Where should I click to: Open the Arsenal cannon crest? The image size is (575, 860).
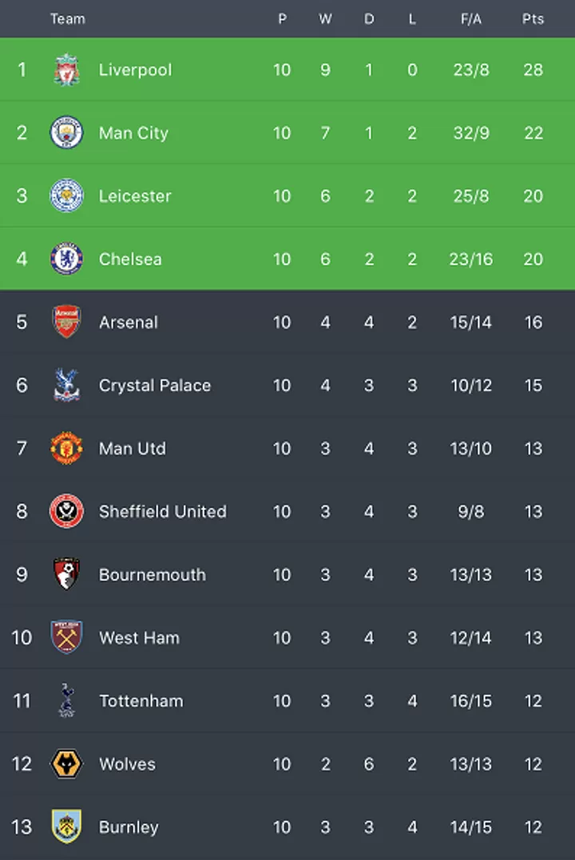[x=66, y=322]
